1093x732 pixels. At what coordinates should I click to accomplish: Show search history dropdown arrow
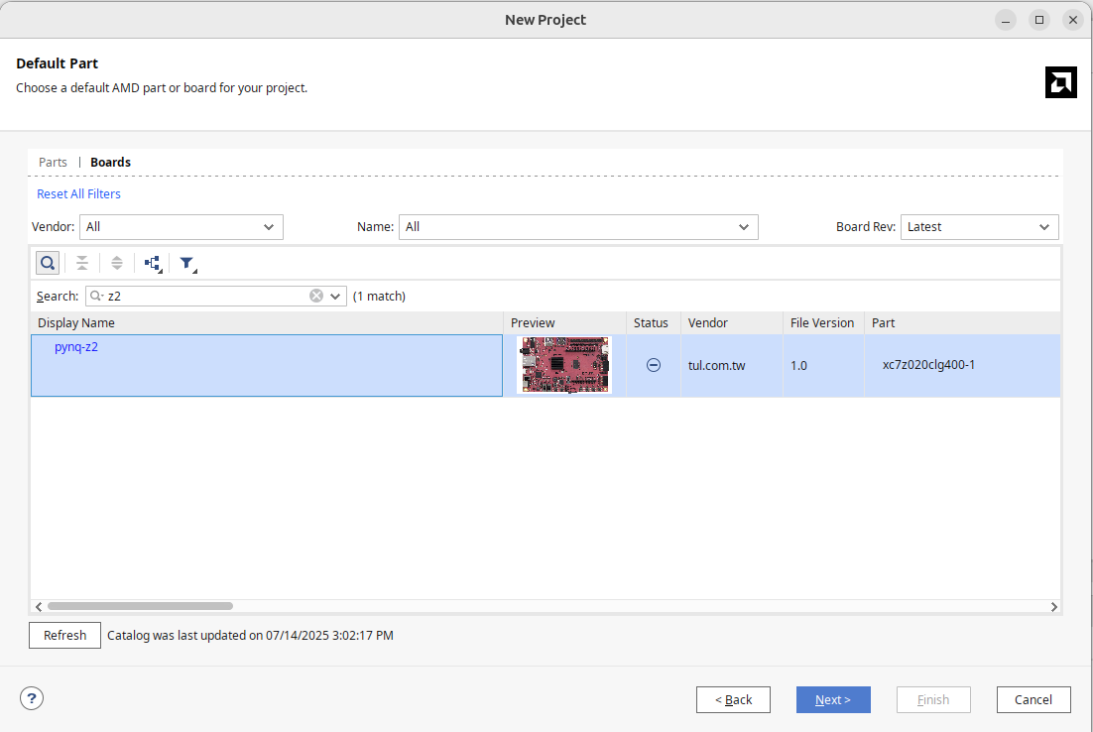pos(335,296)
